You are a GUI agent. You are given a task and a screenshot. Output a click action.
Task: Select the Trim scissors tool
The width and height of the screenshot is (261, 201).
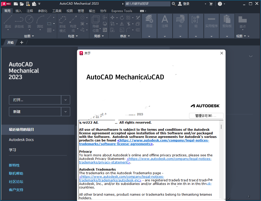click(x=128, y=24)
